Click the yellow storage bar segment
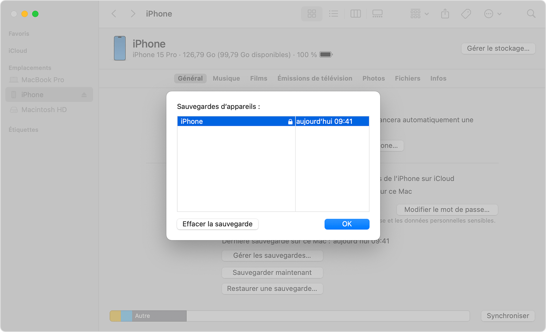The height and width of the screenshot is (332, 546). (115, 316)
